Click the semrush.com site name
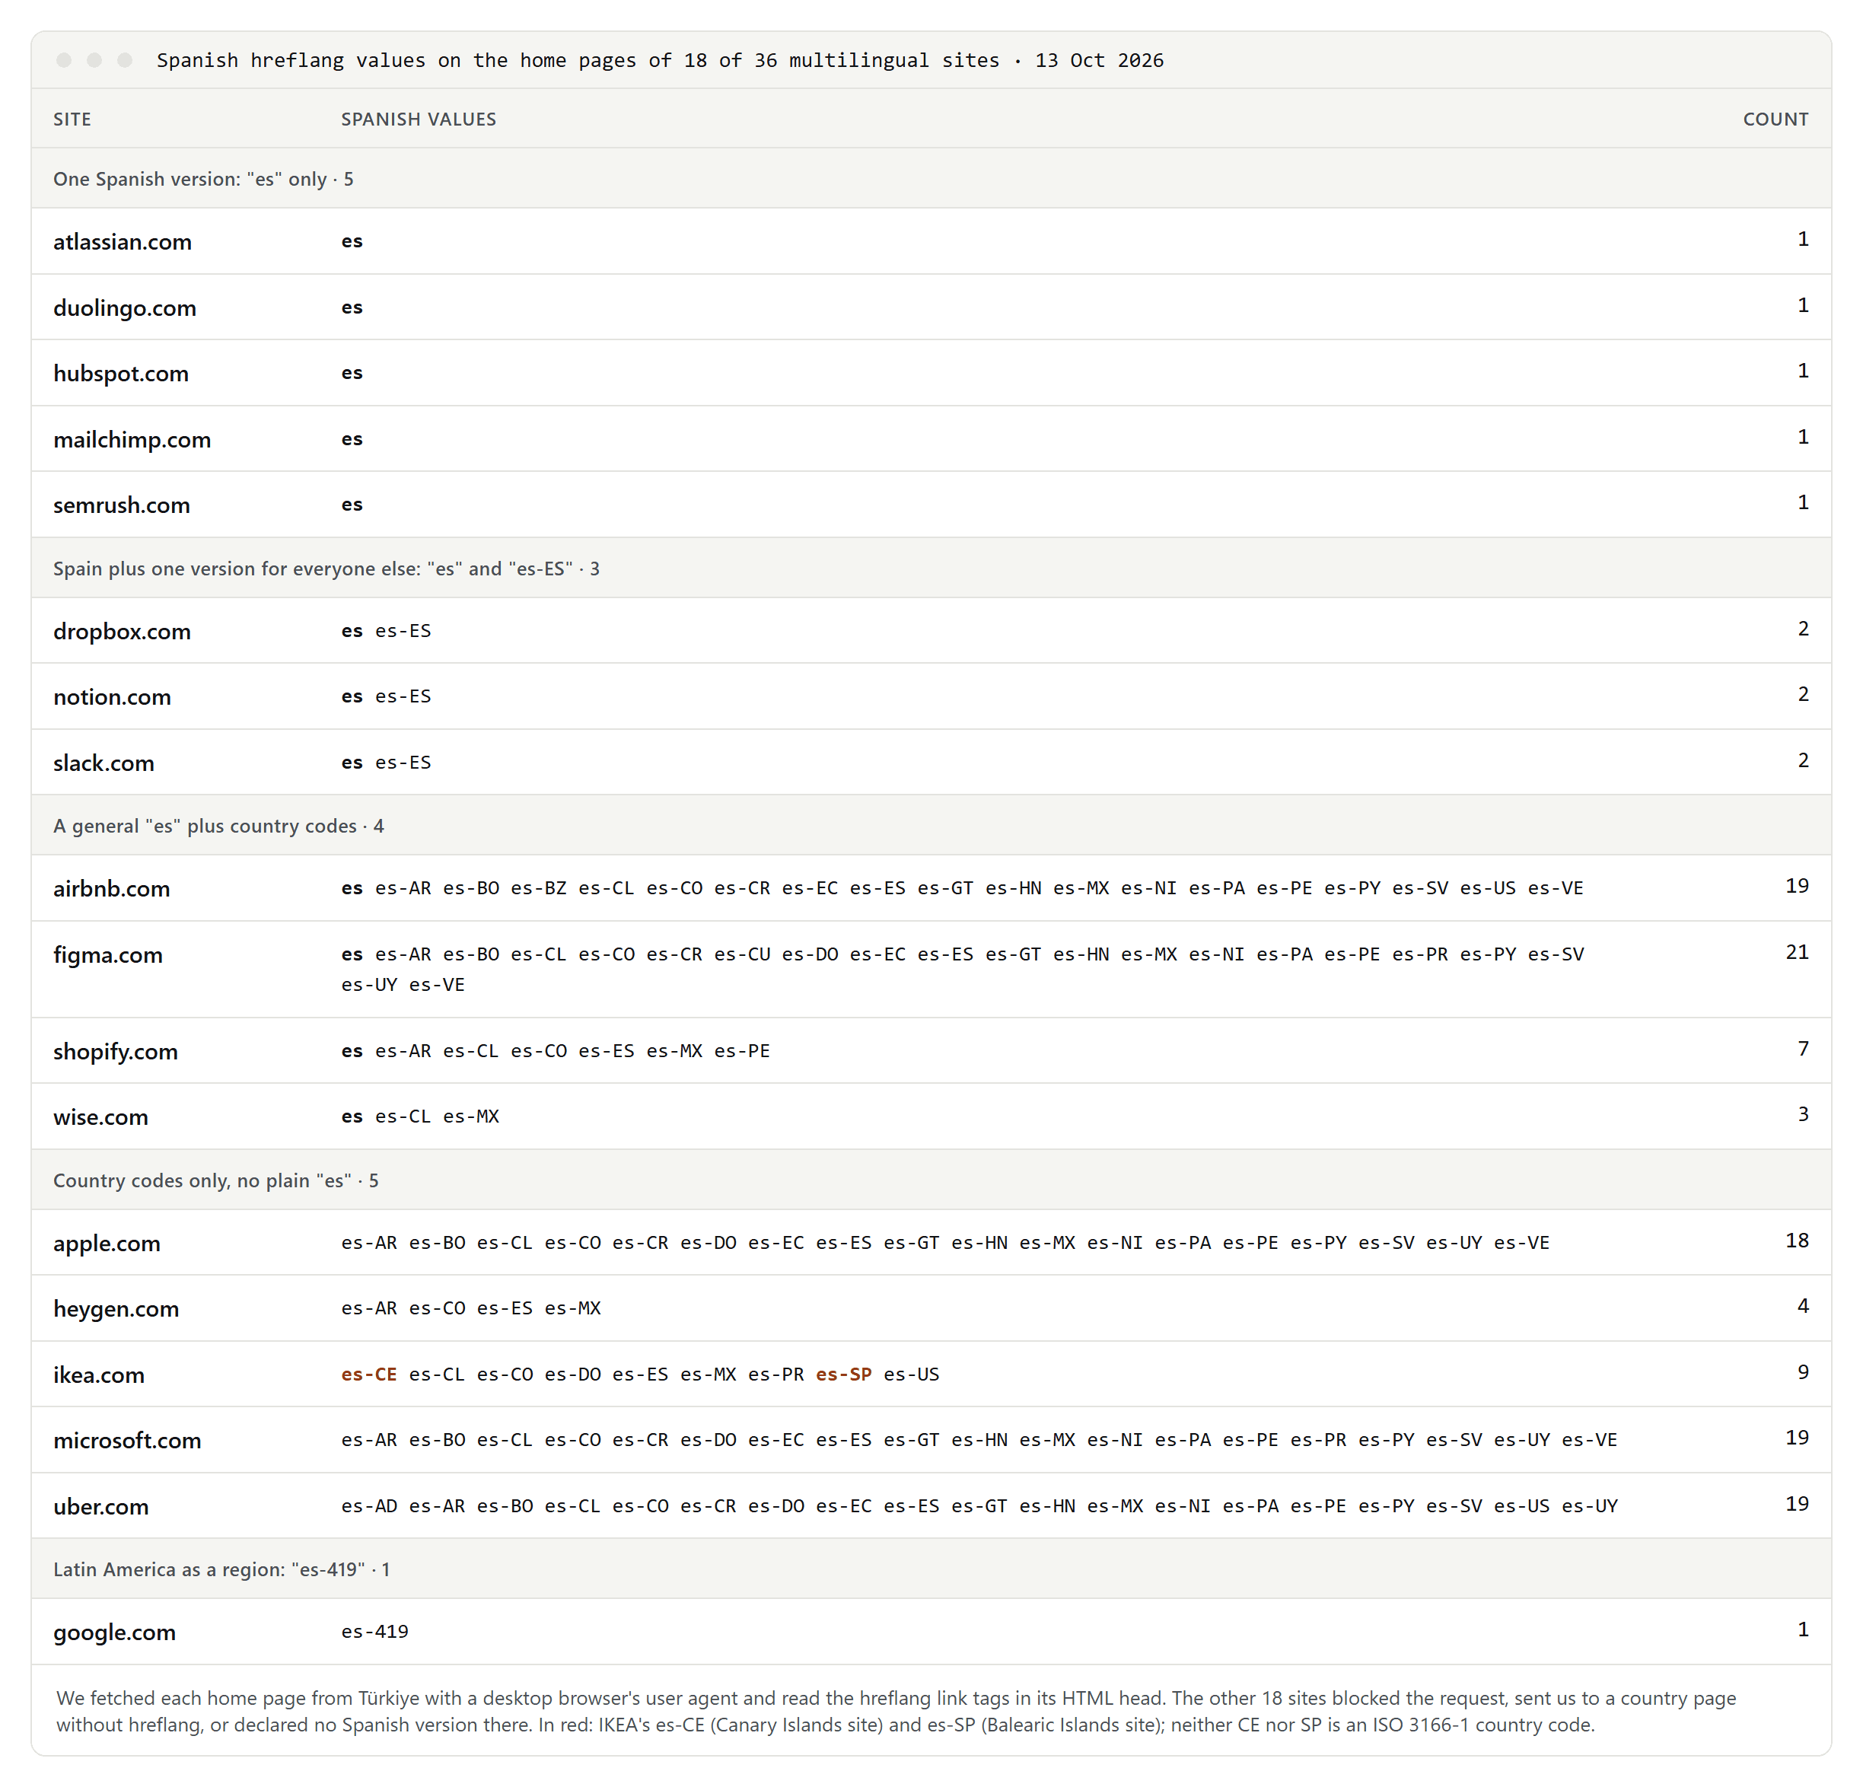The width and height of the screenshot is (1863, 1787). [122, 505]
